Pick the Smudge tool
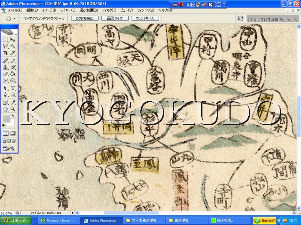The image size is (301, 225). pyautogui.click(x=5, y=80)
